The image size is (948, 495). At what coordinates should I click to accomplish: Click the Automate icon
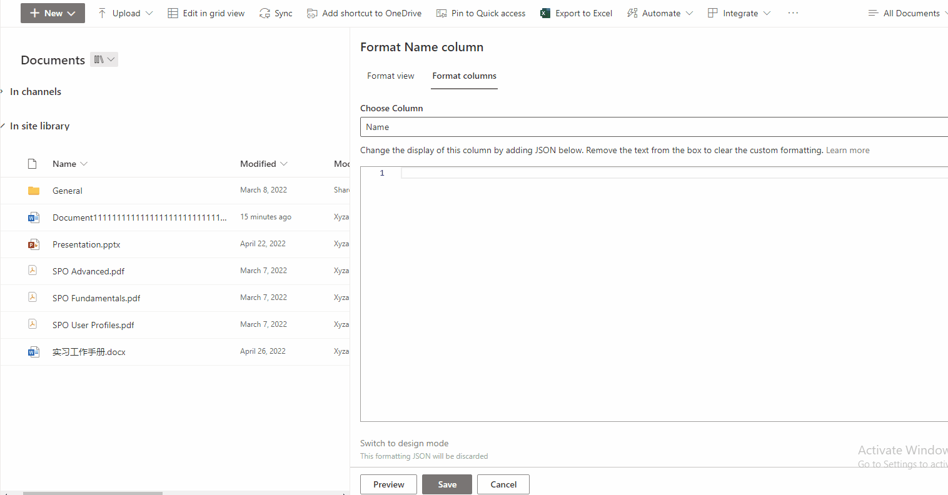(632, 13)
